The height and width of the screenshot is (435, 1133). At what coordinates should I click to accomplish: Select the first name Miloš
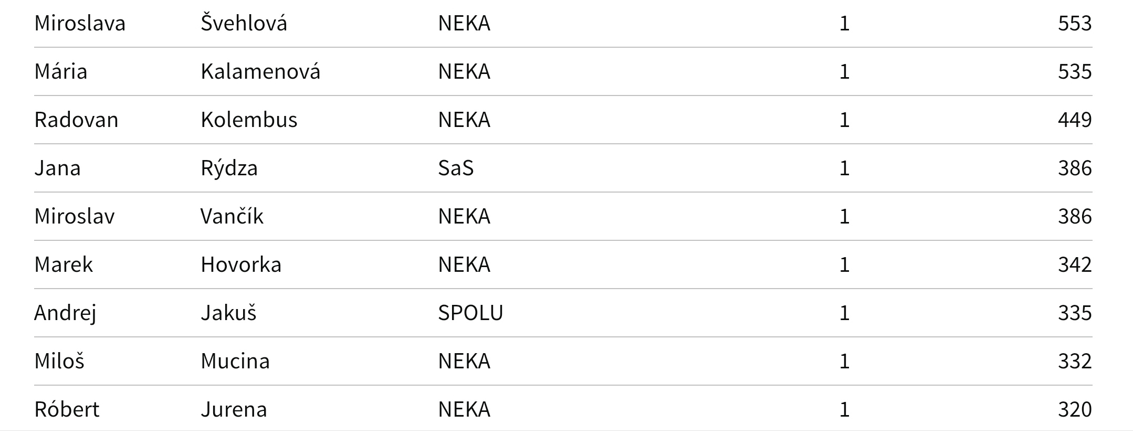(x=59, y=361)
